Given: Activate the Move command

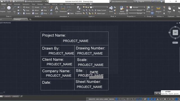Looking at the screenshot, I should [x=26, y=7].
